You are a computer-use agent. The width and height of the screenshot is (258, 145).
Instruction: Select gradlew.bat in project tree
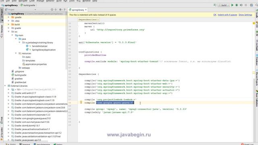(21, 82)
